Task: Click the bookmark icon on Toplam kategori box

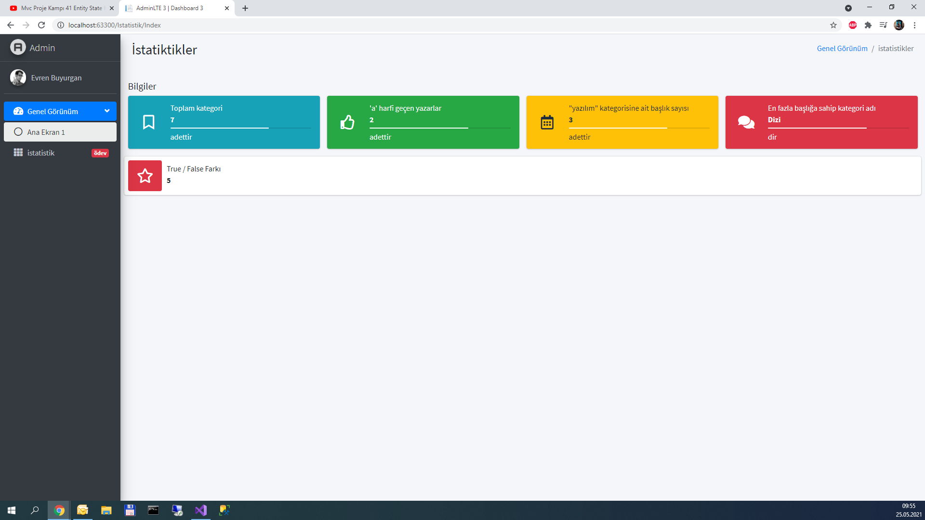Action: pos(149,122)
